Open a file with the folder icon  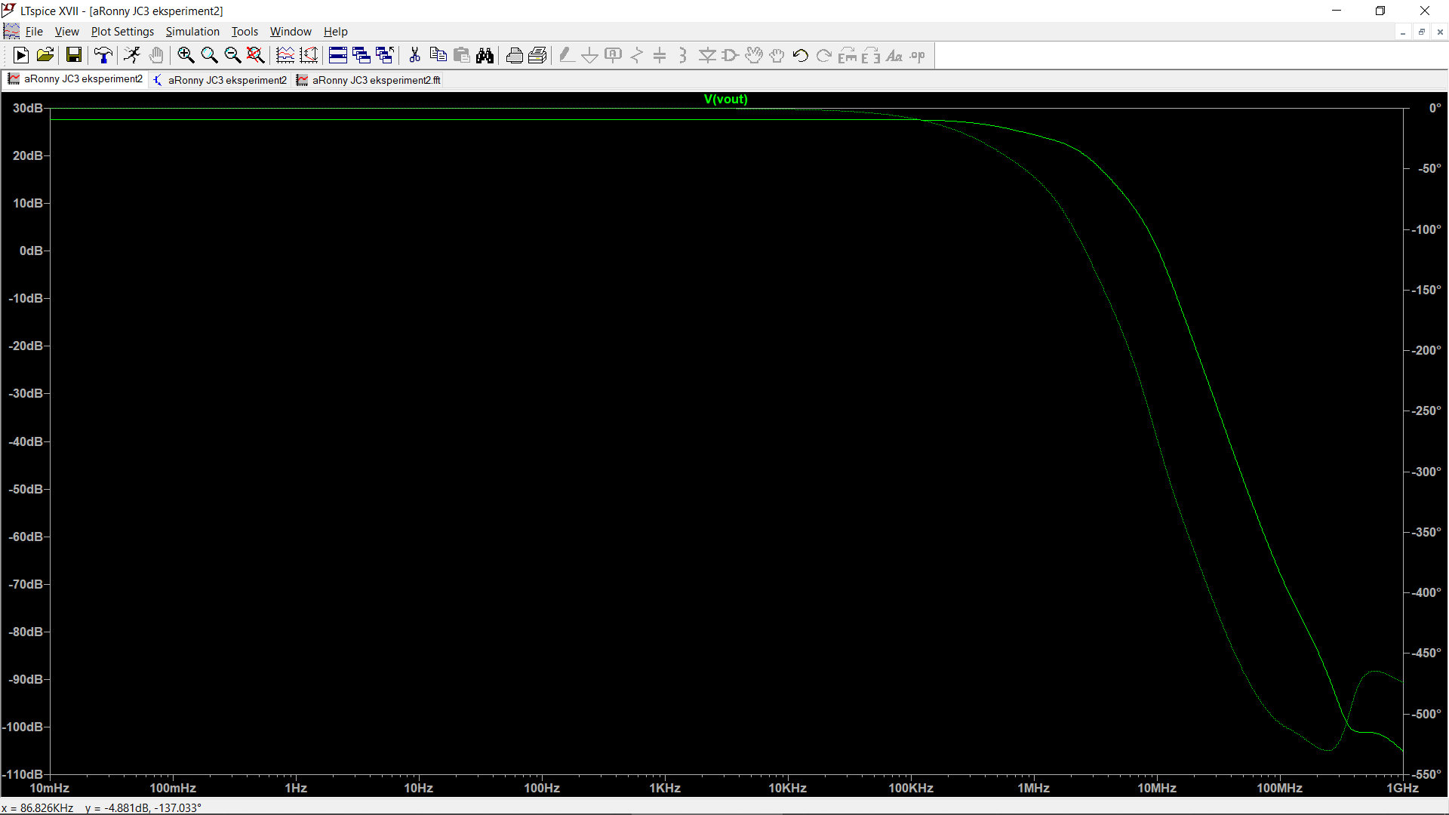pos(45,55)
